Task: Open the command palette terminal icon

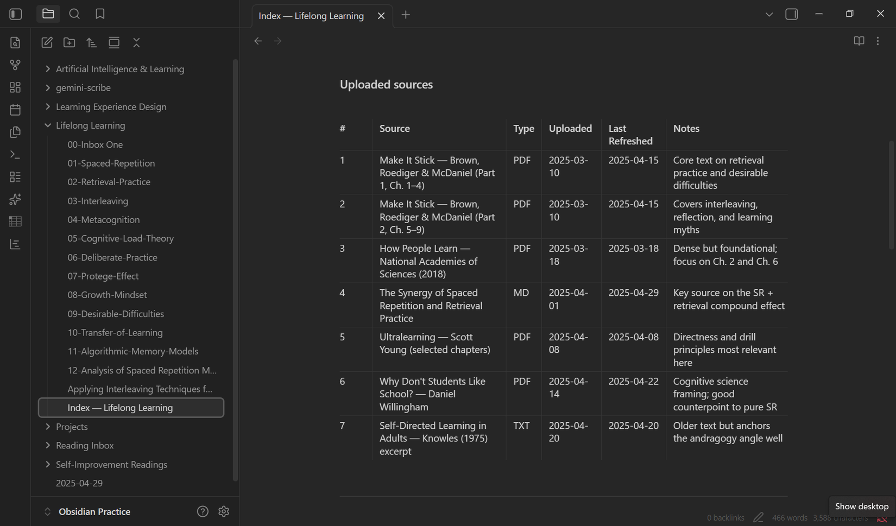Action: coord(15,155)
